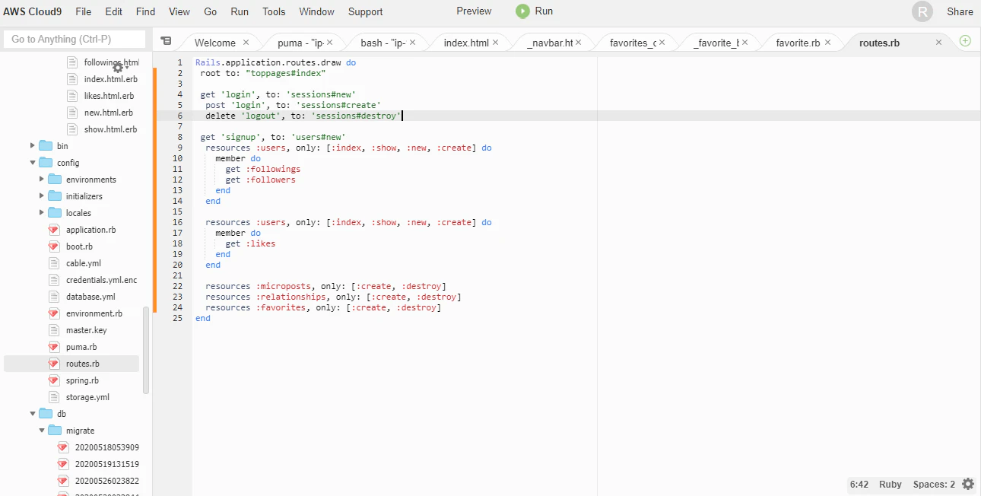Select the routes.rb Ruby file icon

(54, 364)
